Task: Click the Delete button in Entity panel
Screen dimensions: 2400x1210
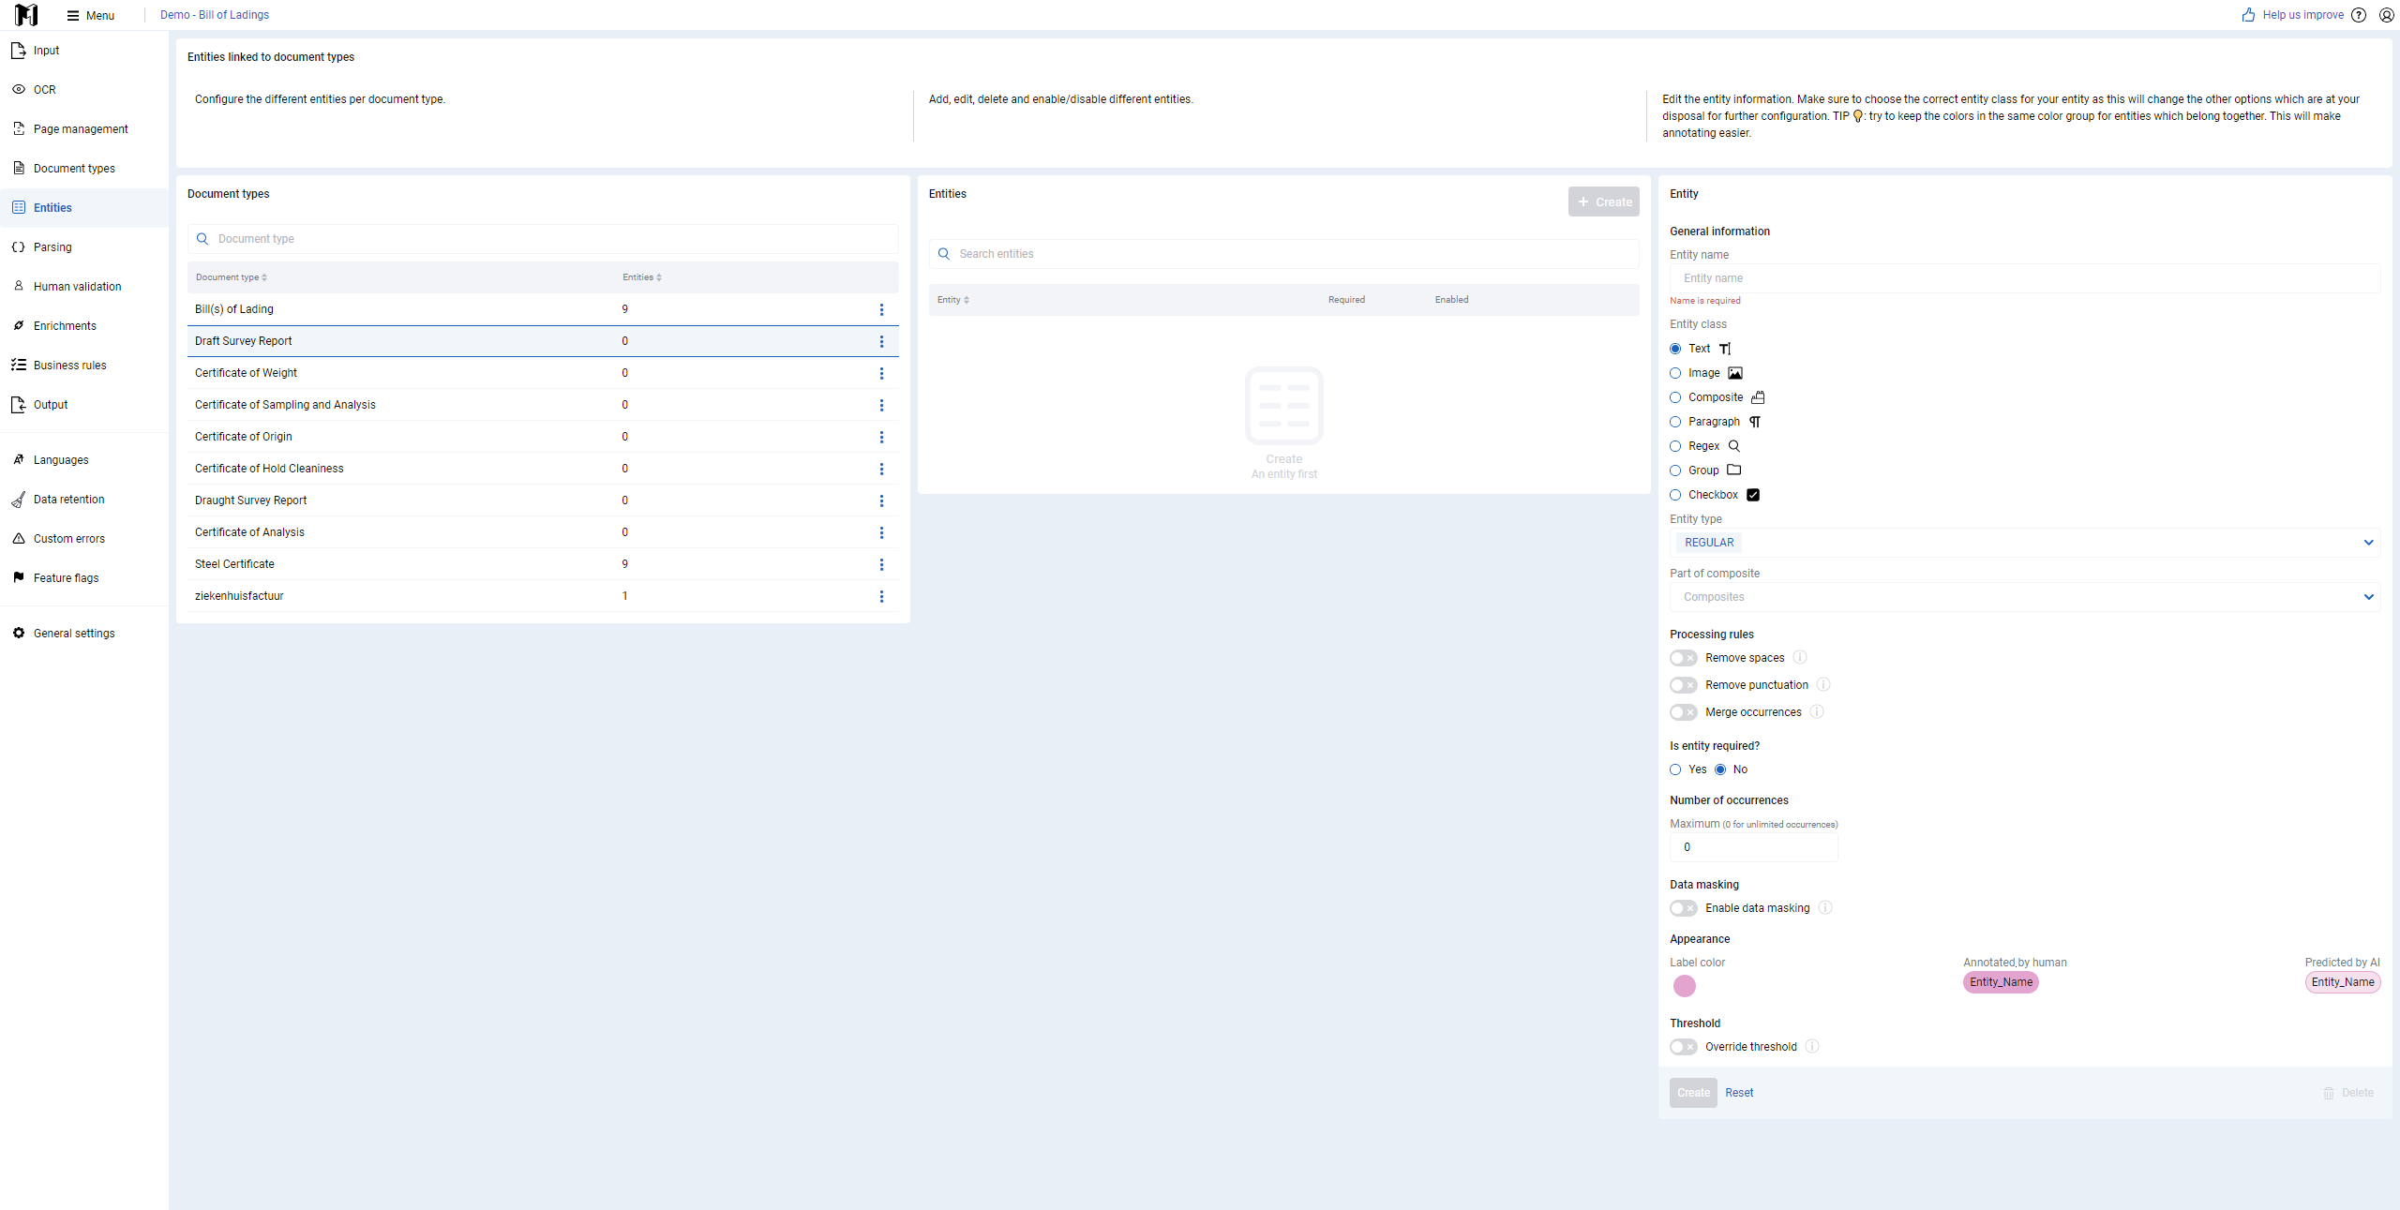Action: (x=2348, y=1093)
